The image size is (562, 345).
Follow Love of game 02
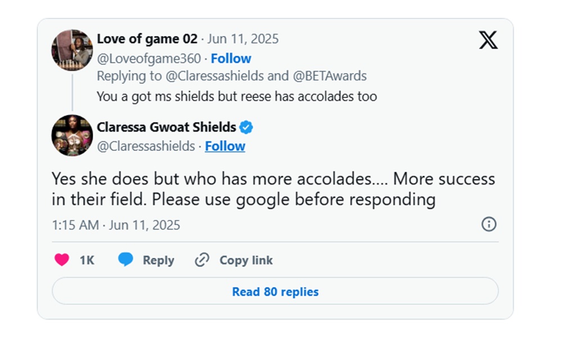[231, 59]
